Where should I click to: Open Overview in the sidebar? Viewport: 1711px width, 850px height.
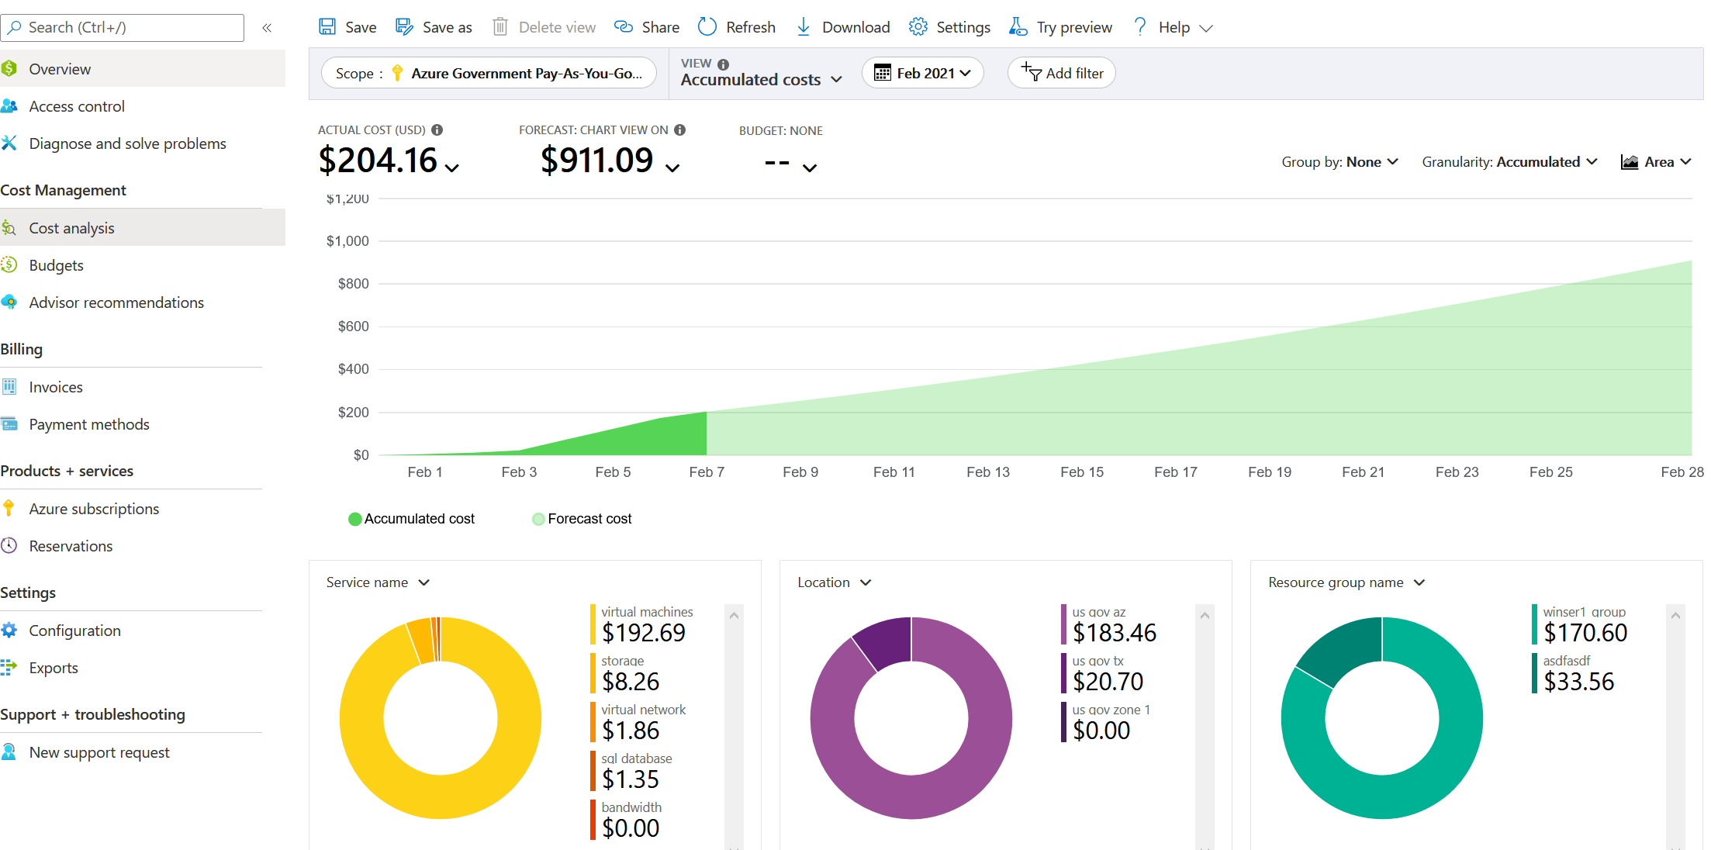(143, 69)
